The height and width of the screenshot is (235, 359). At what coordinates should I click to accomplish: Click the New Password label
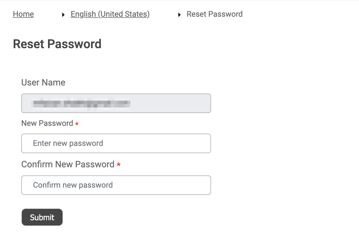[47, 123]
